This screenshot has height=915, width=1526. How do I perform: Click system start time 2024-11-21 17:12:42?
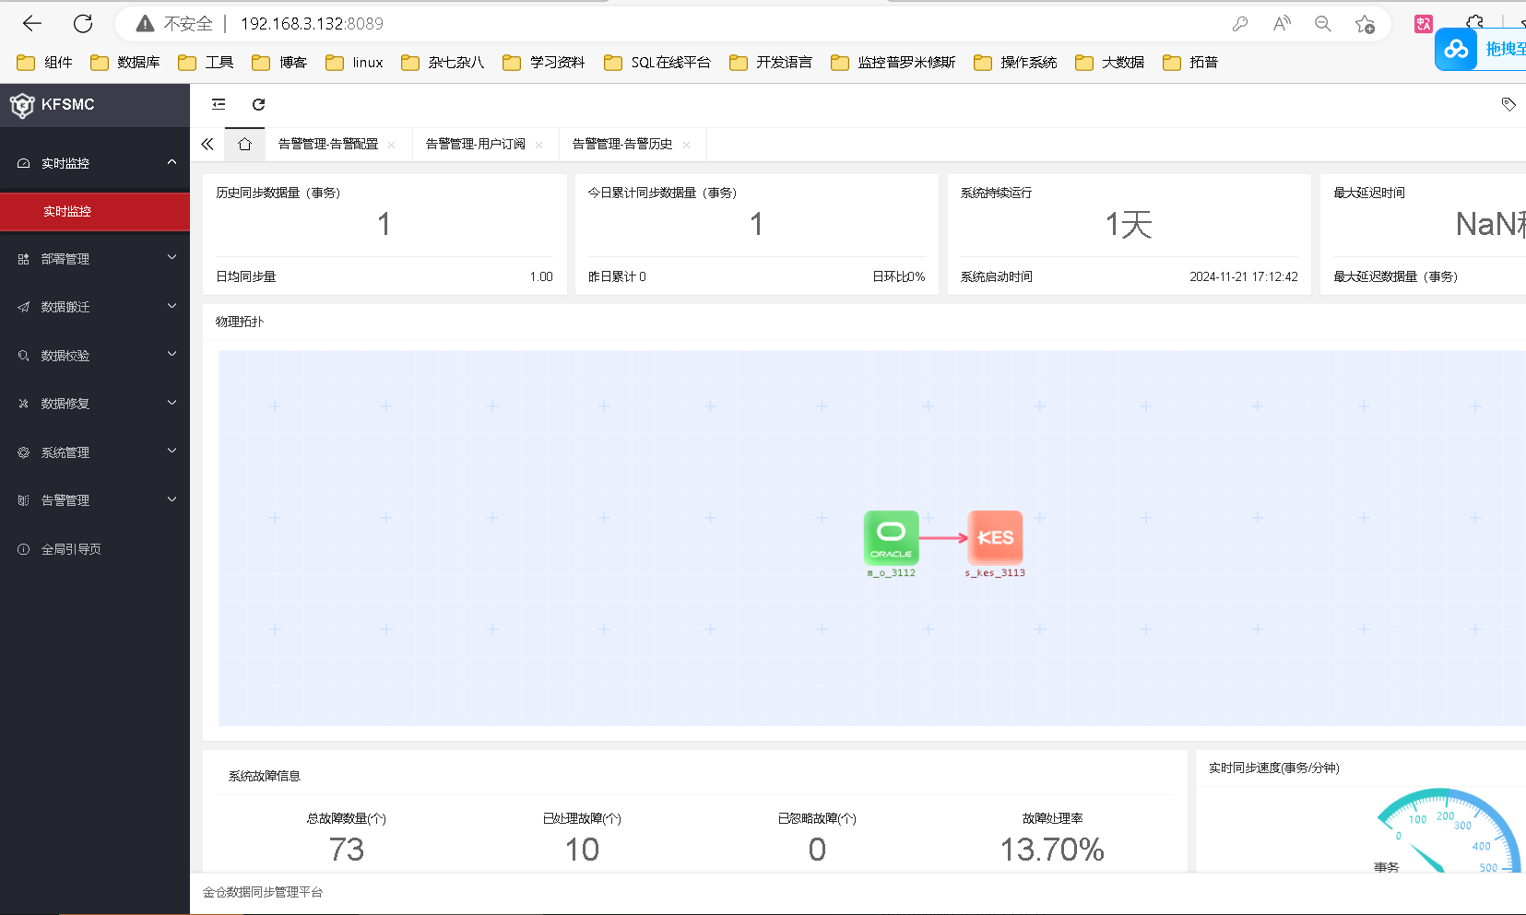point(1244,276)
